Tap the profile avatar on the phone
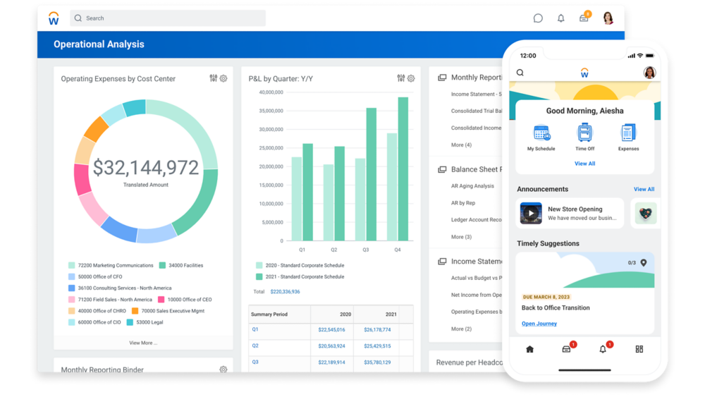Viewport: 705px width, 397px height. pos(649,73)
